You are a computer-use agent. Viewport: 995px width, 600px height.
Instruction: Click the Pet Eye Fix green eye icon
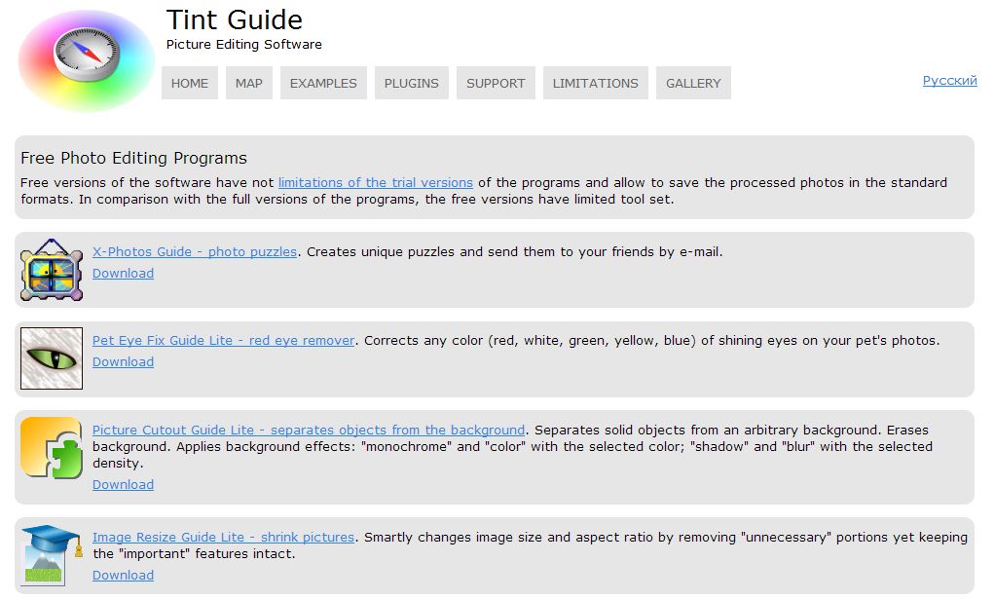[52, 358]
